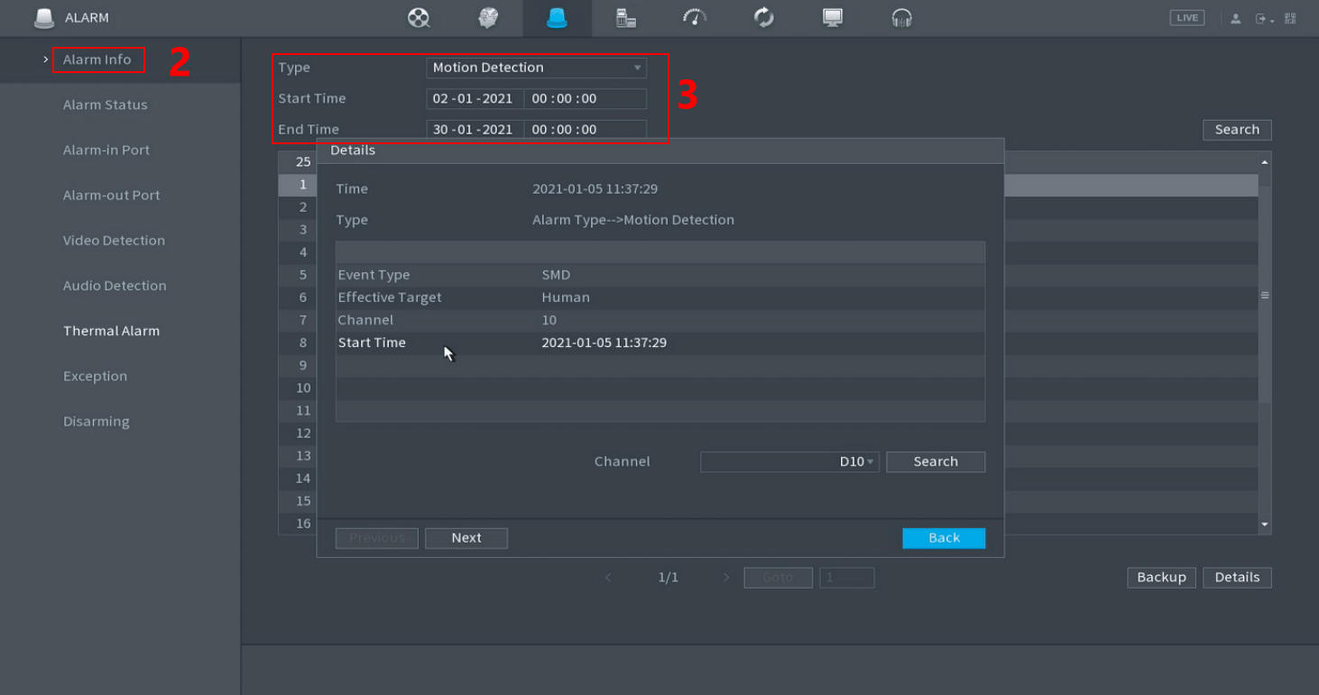Open the Thermal Alarm section
Screen dimensions: 1319x695
click(x=111, y=331)
